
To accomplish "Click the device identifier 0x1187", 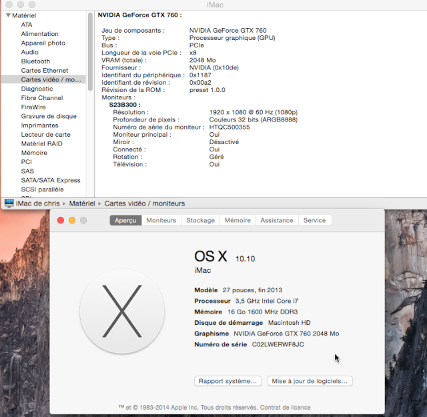I will coord(200,75).
